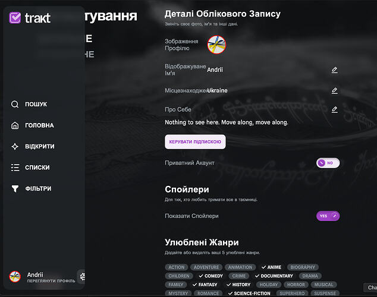Click ПЕРЕГЛЯНУТИ ПРОФІЛЬ link
The height and width of the screenshot is (297, 377).
(51, 281)
